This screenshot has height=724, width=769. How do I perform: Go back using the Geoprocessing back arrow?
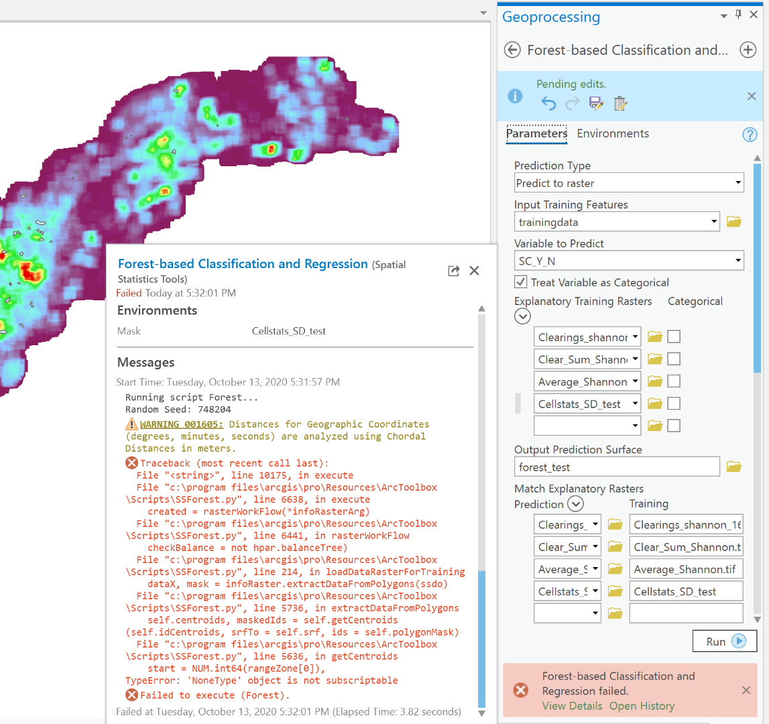(512, 50)
